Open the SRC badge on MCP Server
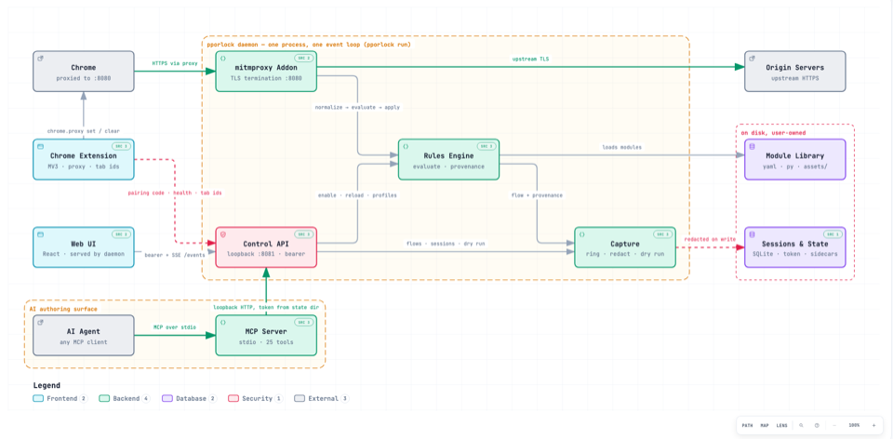The height and width of the screenshot is (439, 893). tap(303, 323)
